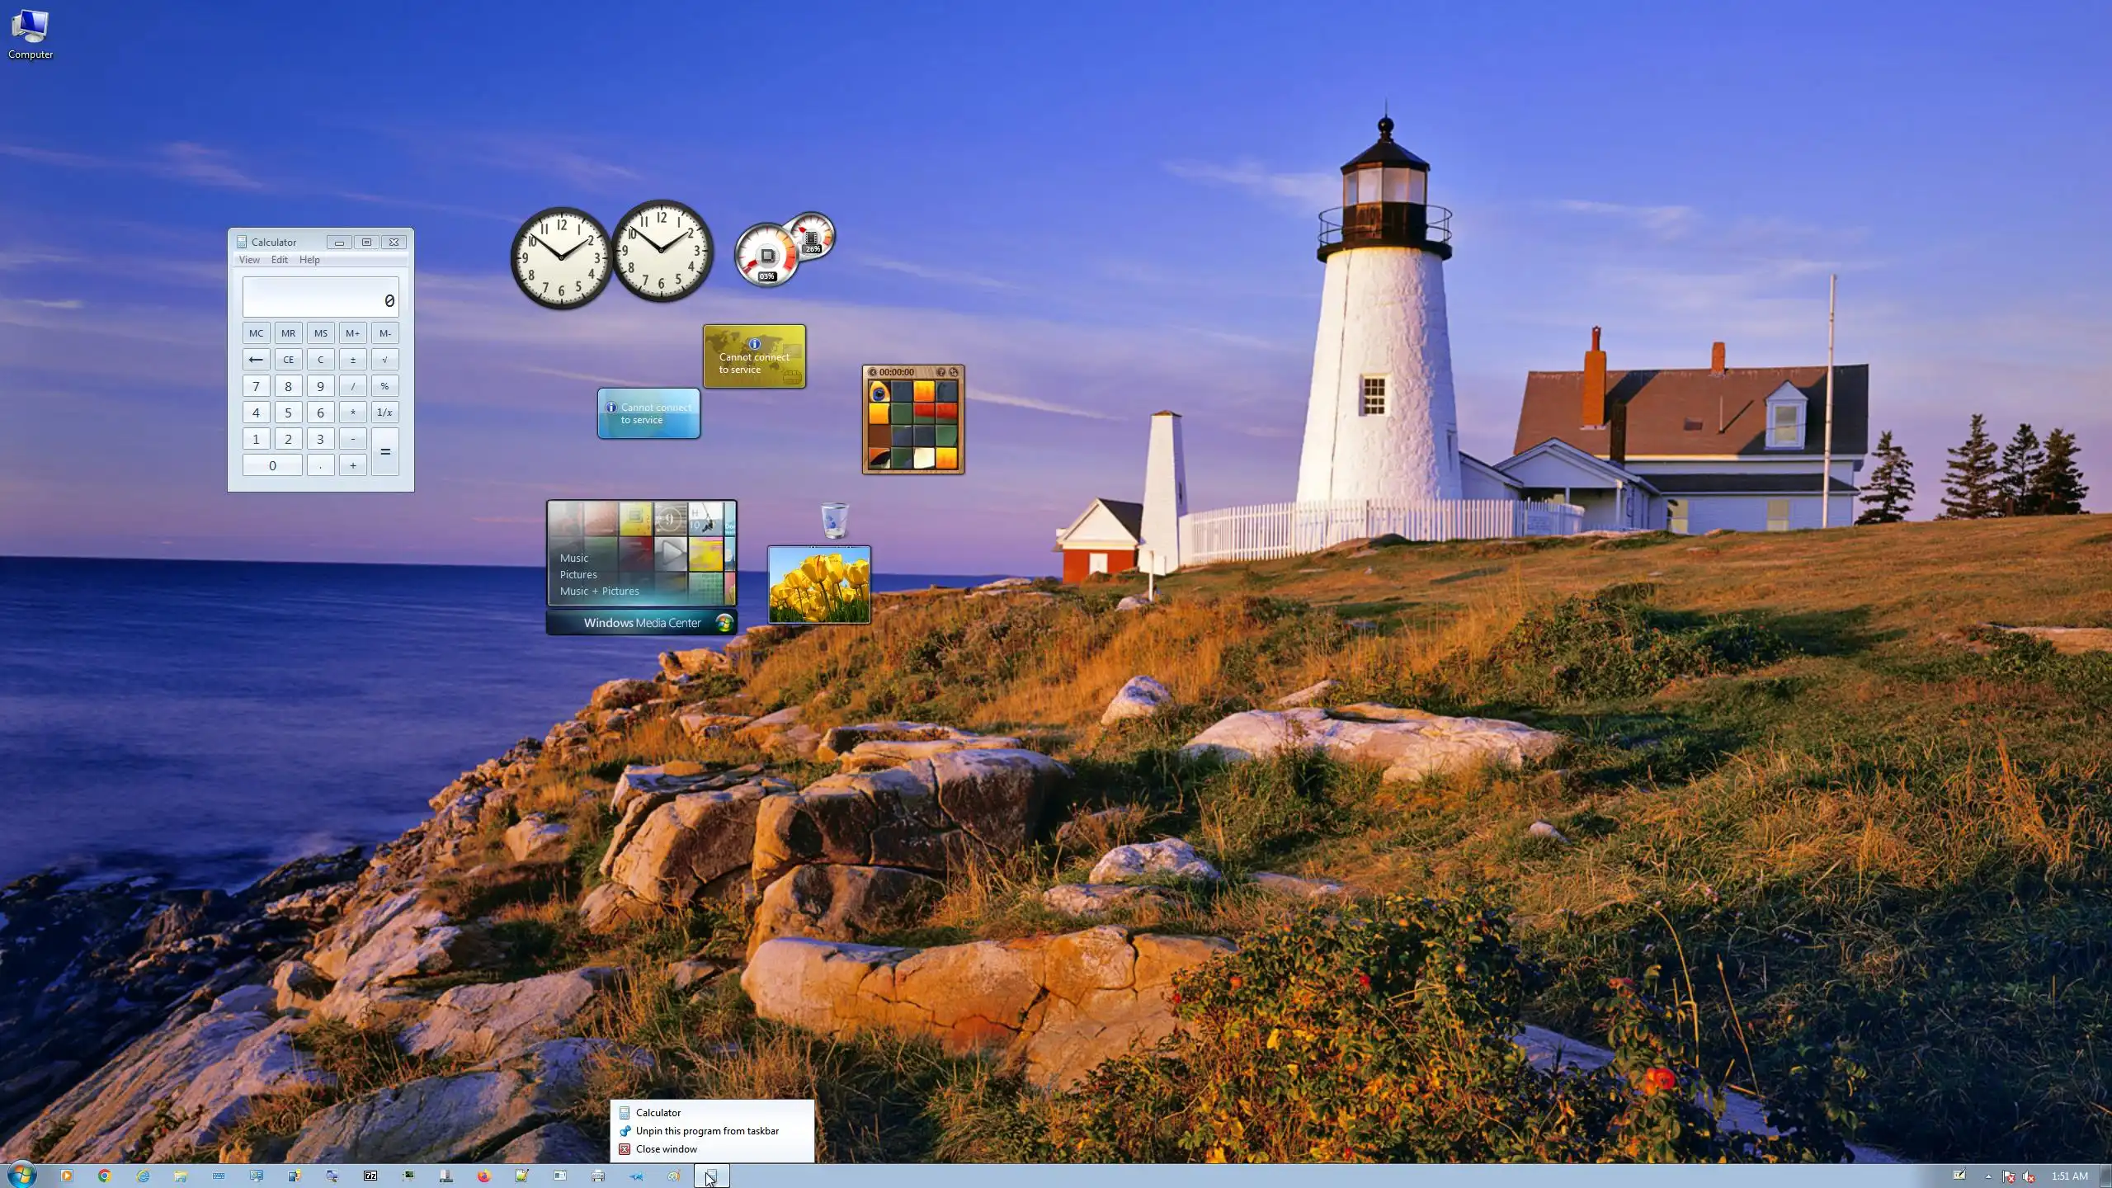The height and width of the screenshot is (1188, 2112).
Task: Select Unpin this program from taskbar
Action: tap(707, 1131)
